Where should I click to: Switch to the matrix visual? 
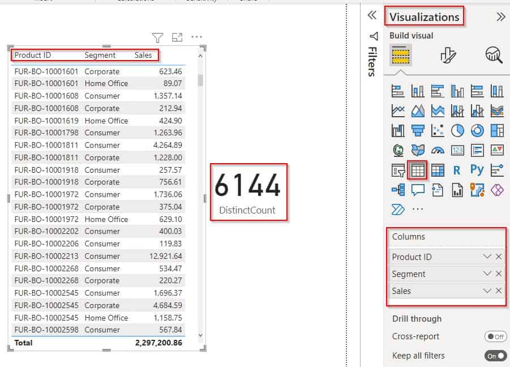(x=438, y=170)
